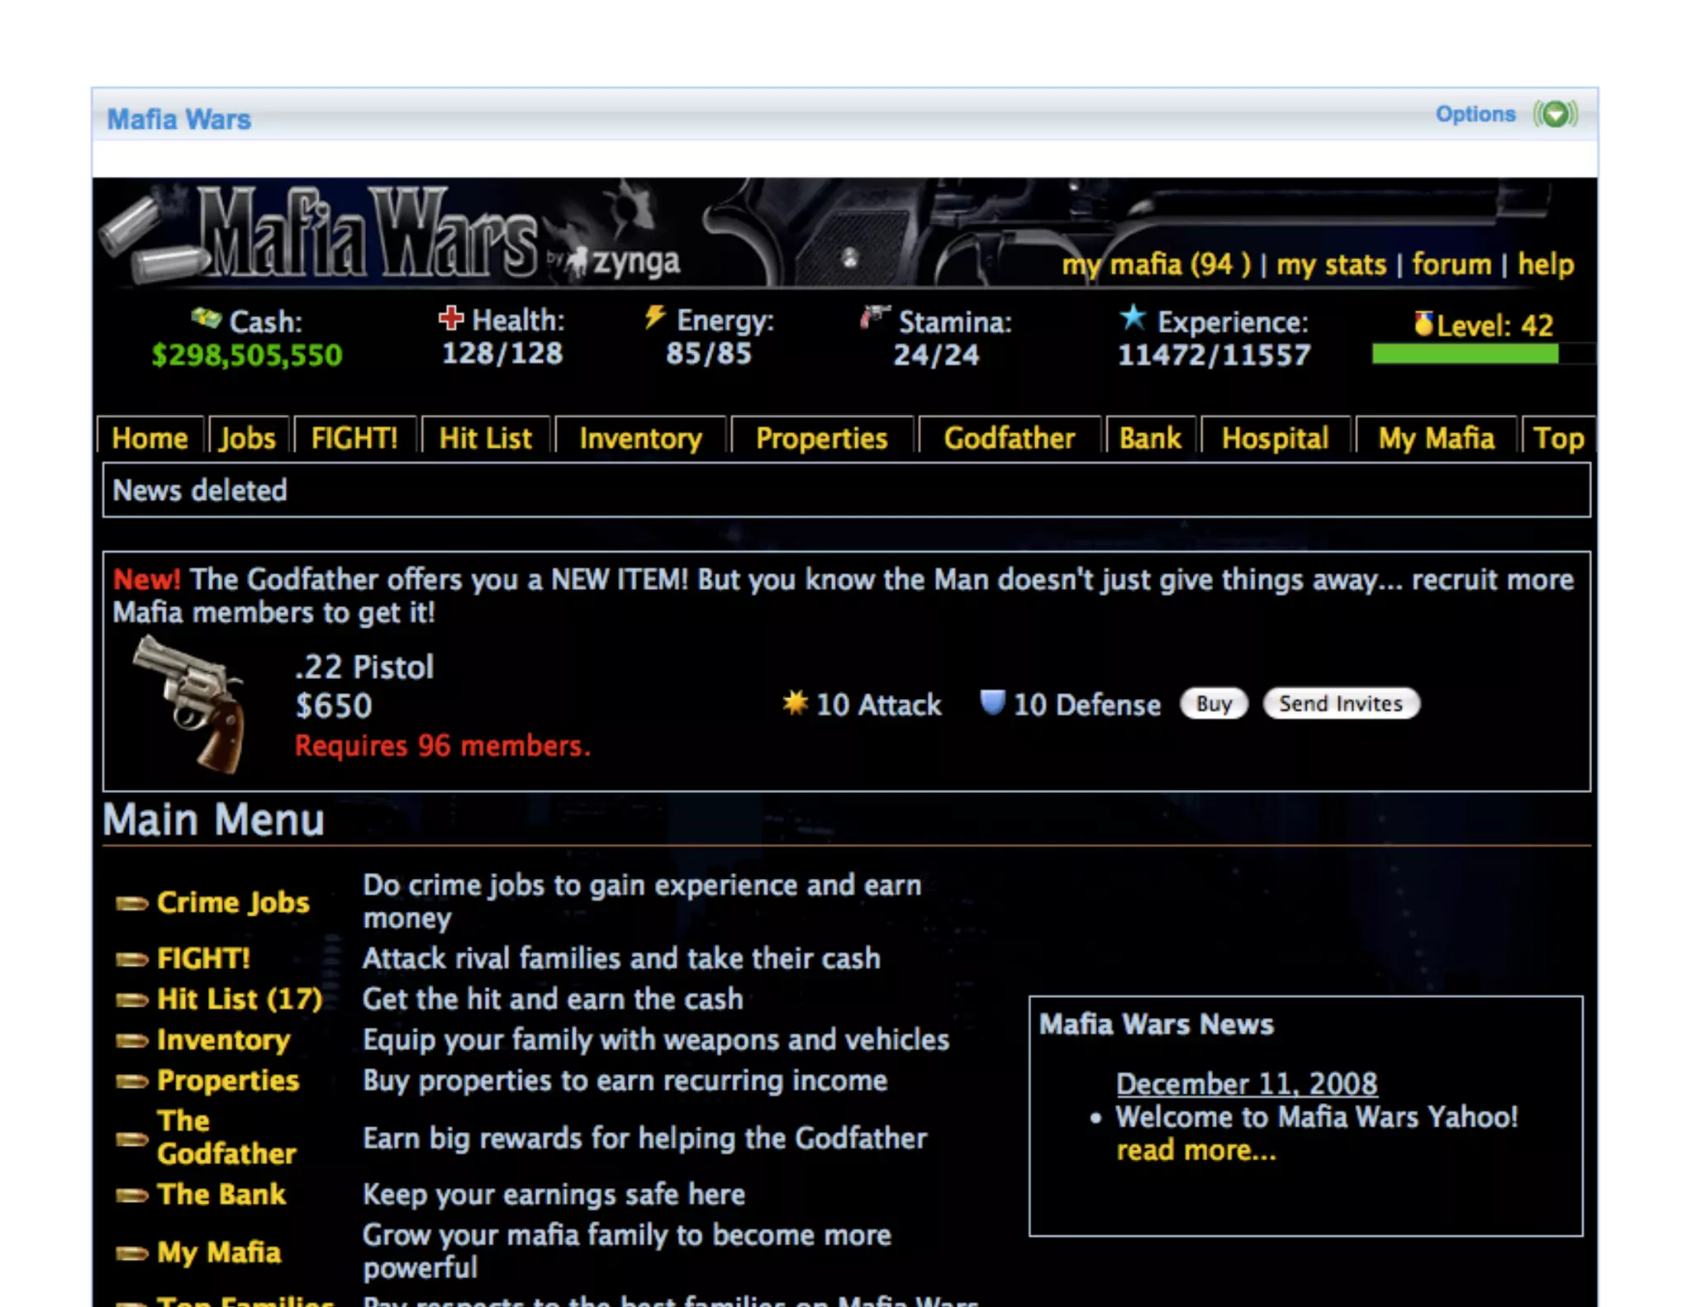
Task: Go to the Hospital tab
Action: coord(1275,438)
